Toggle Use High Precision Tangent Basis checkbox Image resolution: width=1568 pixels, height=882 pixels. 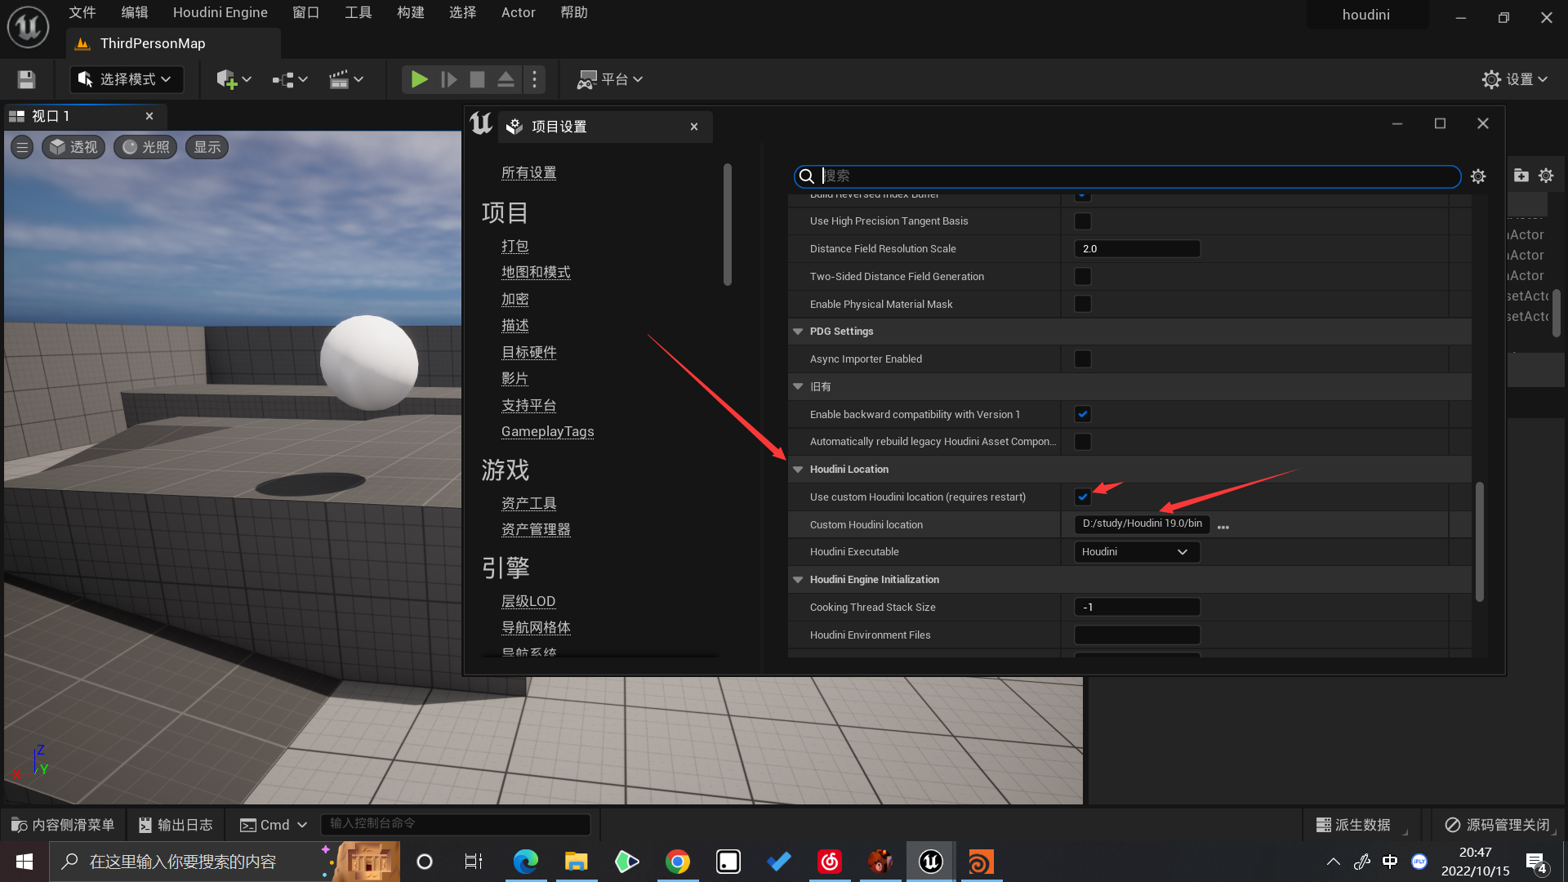pos(1083,221)
